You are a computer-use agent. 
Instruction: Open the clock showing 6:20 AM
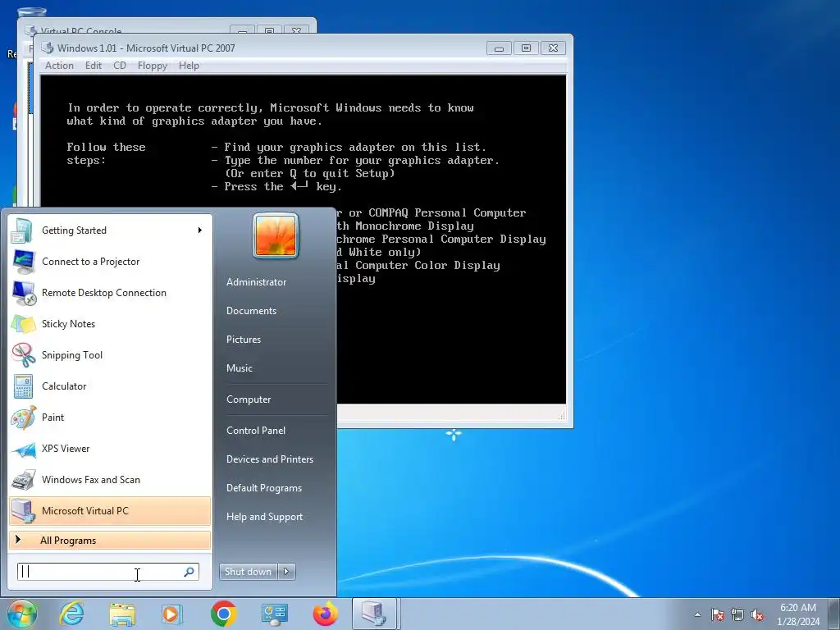[798, 614]
